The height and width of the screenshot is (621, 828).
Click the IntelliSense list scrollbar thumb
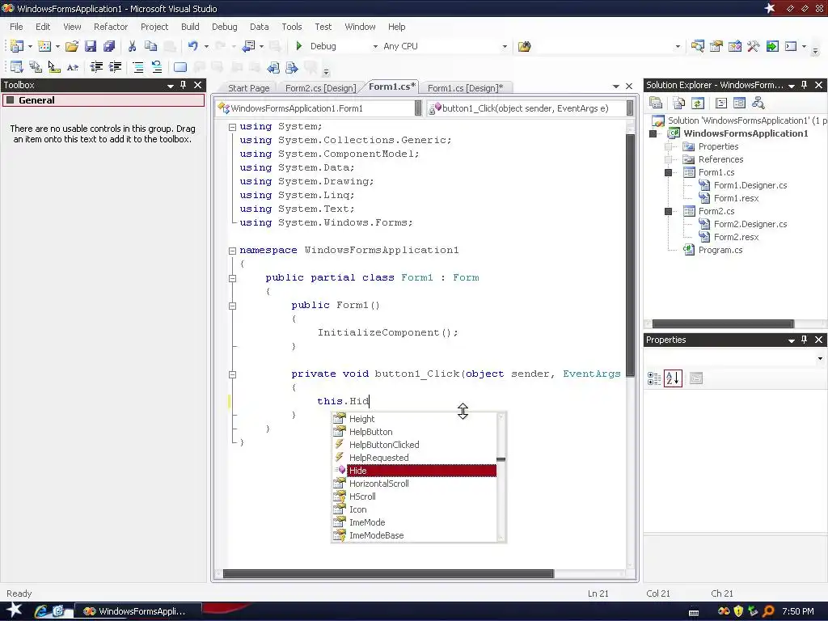click(501, 459)
